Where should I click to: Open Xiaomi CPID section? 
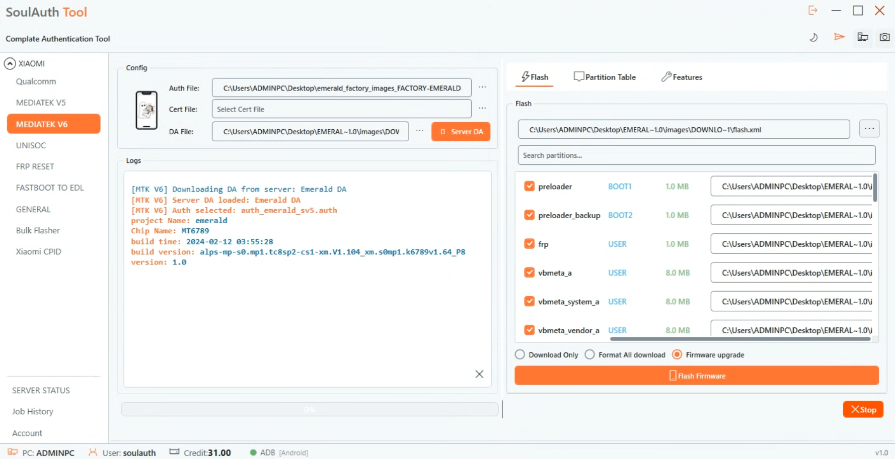coord(38,251)
